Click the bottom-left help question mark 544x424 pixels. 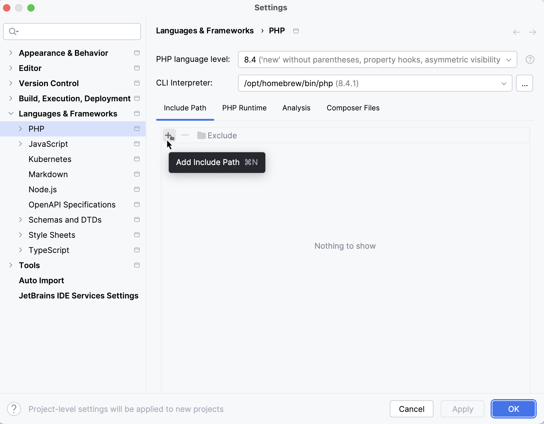pos(14,409)
